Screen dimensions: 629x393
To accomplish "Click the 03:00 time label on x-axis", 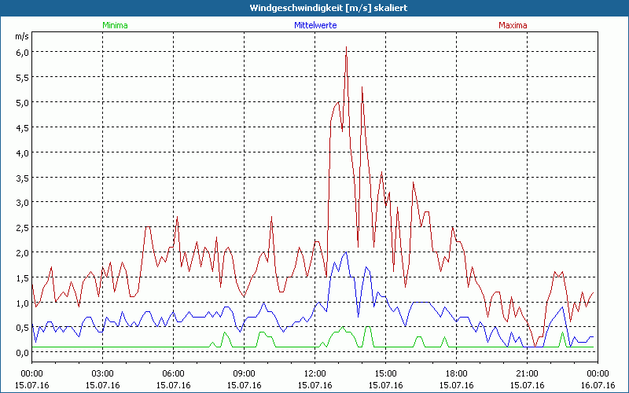I will click(103, 373).
